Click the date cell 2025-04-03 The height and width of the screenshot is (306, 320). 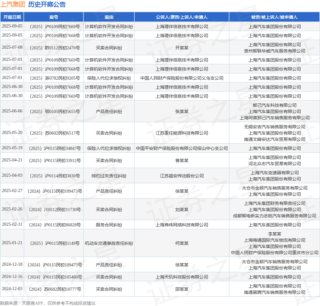click(x=12, y=175)
